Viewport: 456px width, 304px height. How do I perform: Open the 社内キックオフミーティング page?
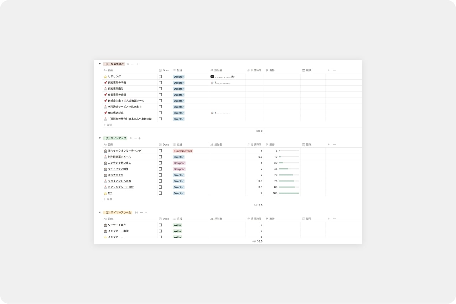(x=124, y=151)
